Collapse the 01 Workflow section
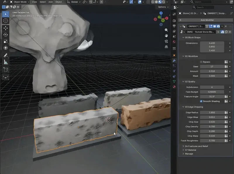234x174 pixels. [183, 56]
